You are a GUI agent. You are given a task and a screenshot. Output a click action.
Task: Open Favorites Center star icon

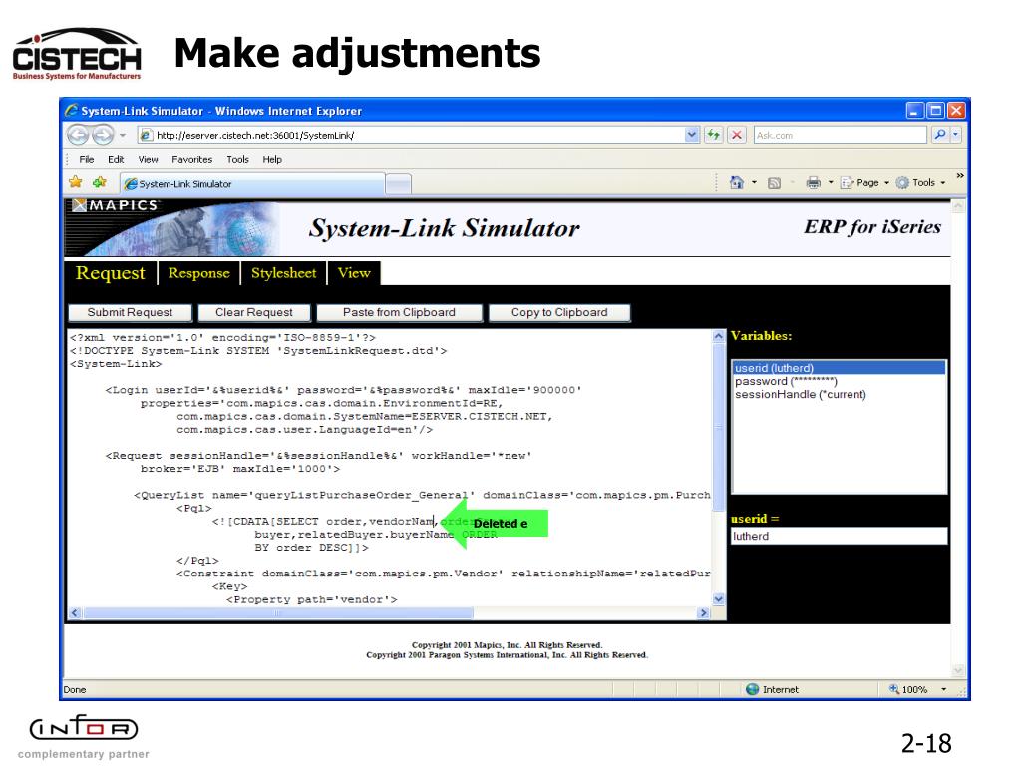(76, 182)
